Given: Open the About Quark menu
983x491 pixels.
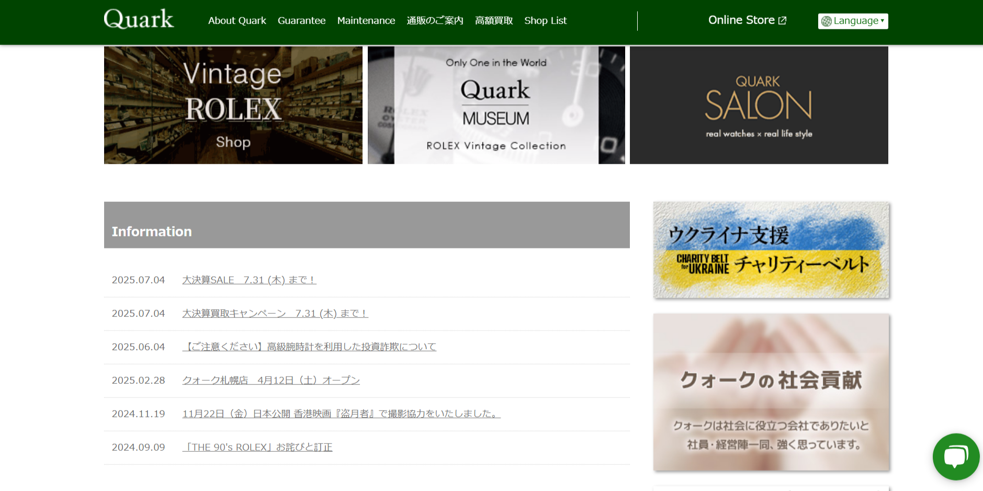Looking at the screenshot, I should [x=237, y=20].
